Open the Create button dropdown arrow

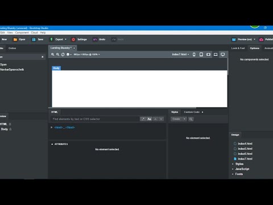click(x=184, y=119)
